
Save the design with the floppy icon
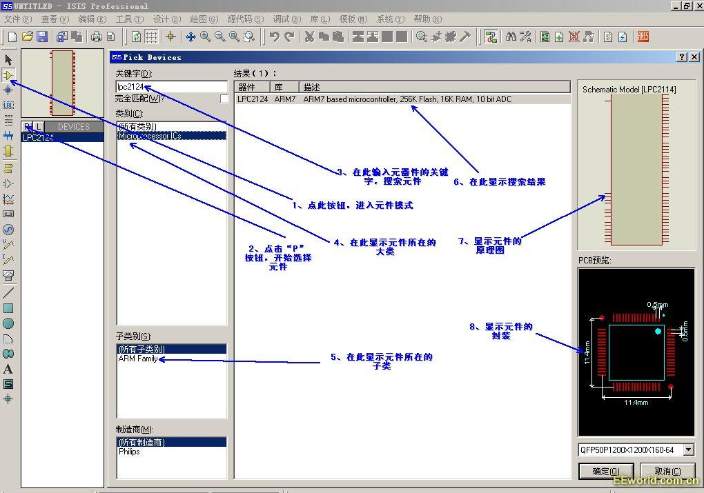pyautogui.click(x=41, y=37)
